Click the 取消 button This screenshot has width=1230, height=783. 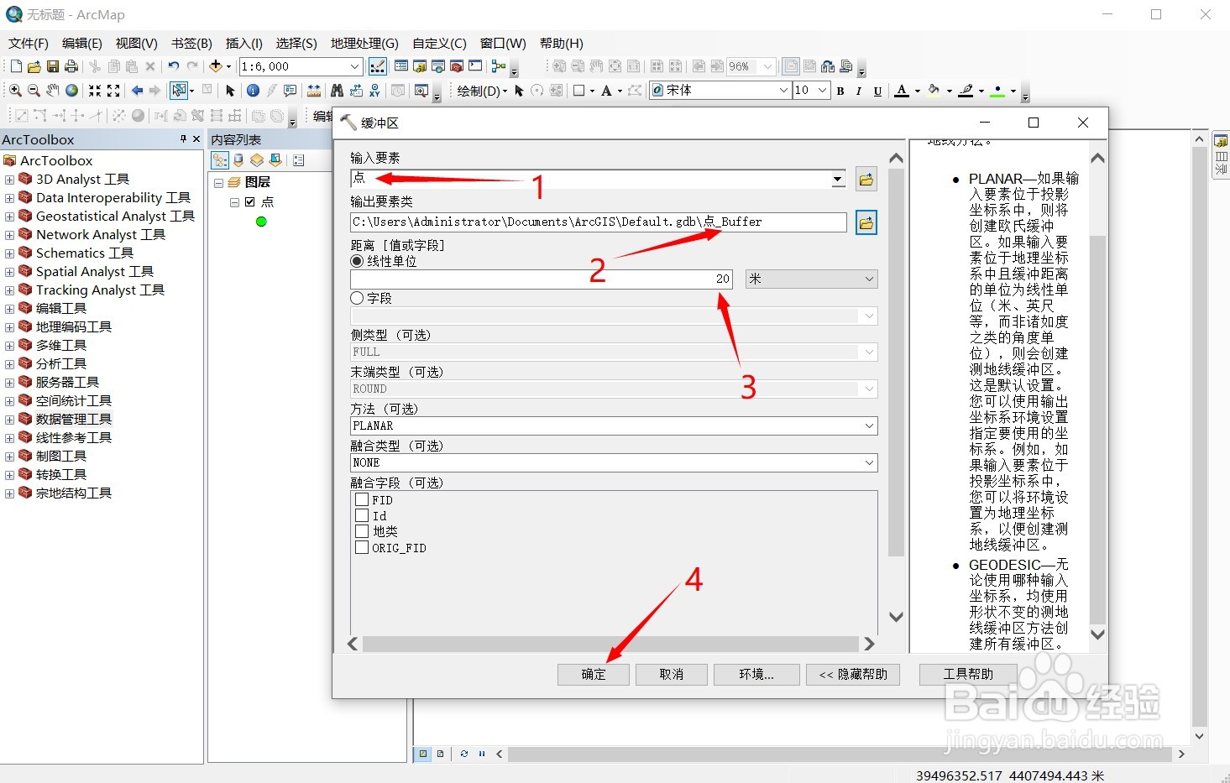point(672,675)
